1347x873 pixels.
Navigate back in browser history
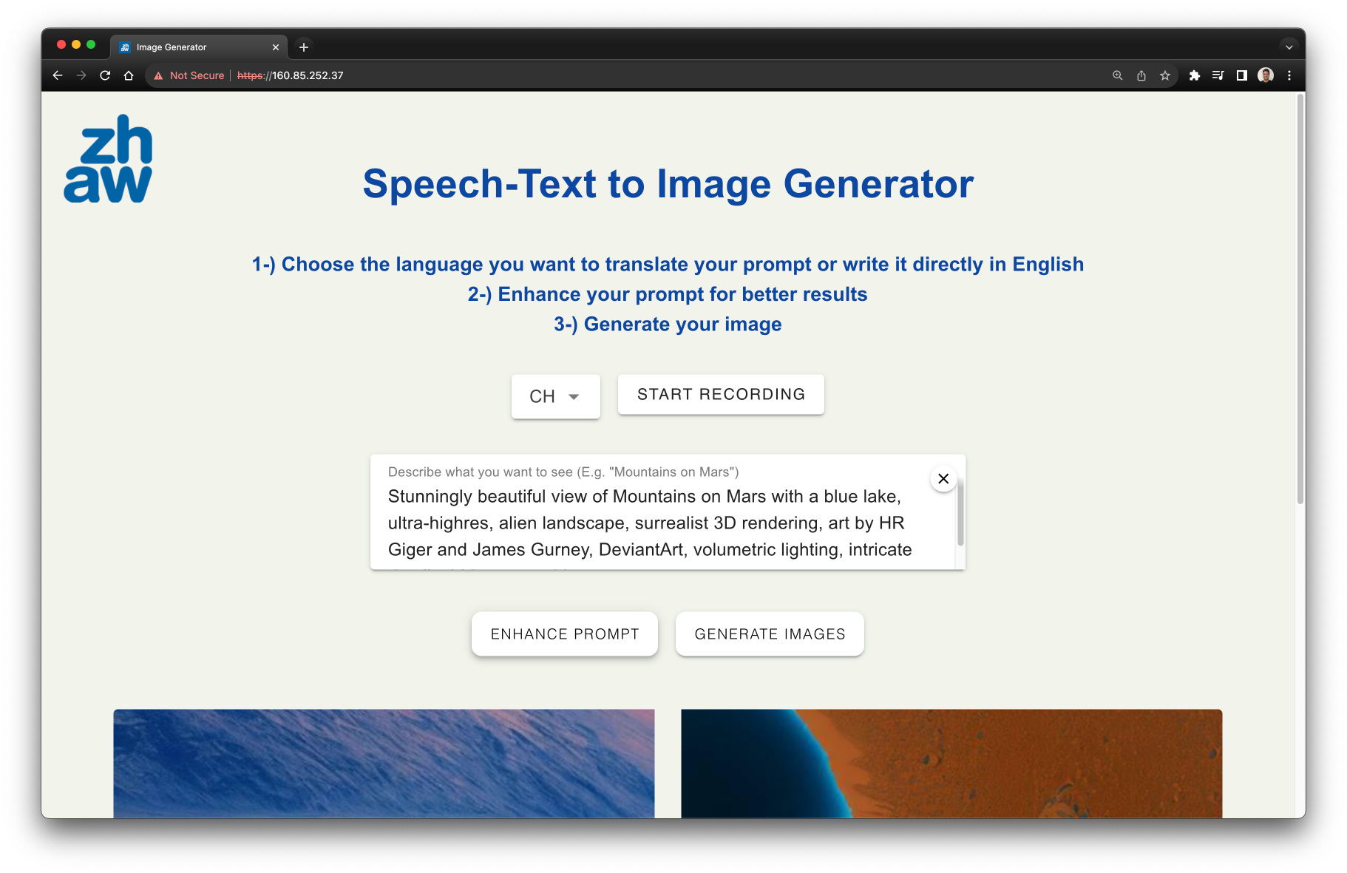(57, 75)
